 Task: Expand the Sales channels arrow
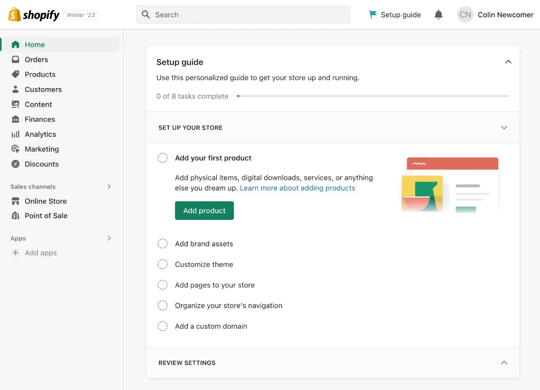pos(109,187)
